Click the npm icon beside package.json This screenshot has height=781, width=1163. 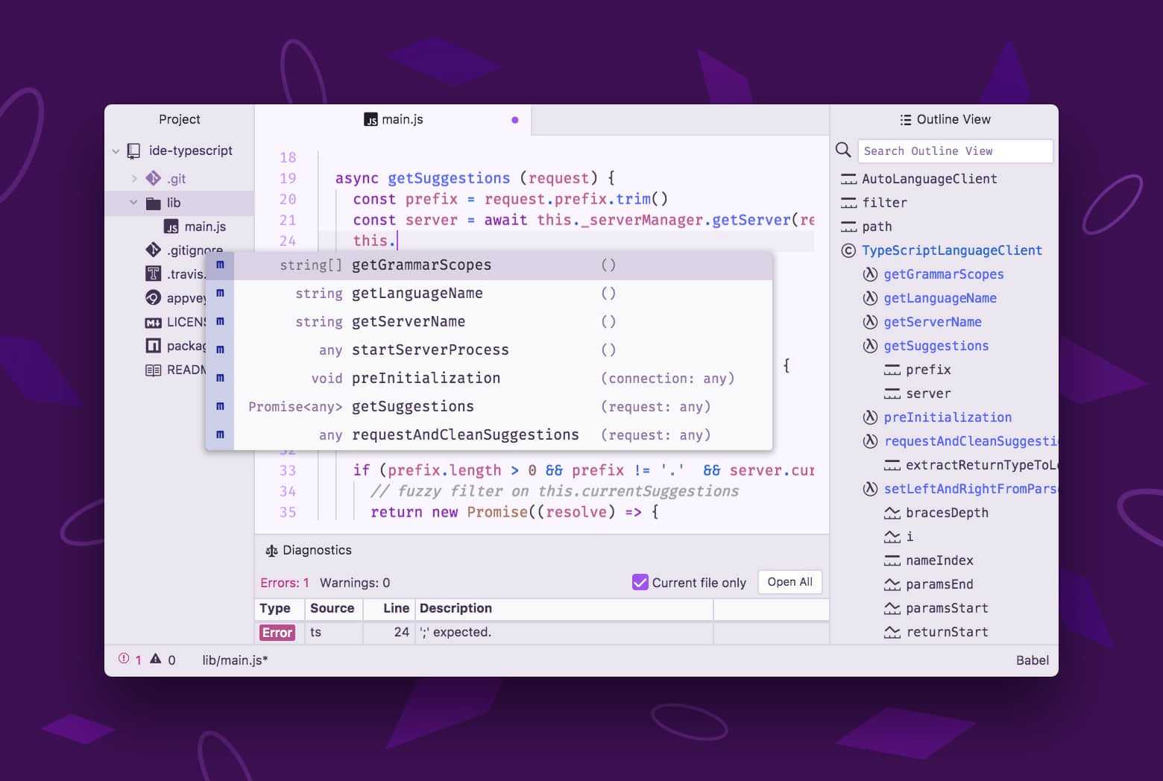click(152, 345)
